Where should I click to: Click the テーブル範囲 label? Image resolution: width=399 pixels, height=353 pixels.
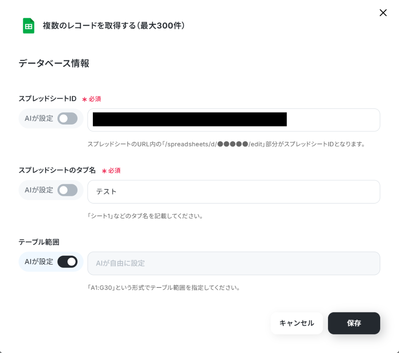(39, 242)
